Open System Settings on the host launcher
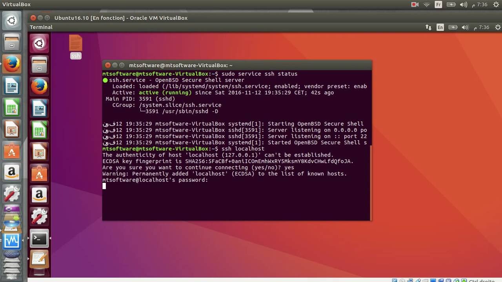Screen dimensions: 502x282 pyautogui.click(x=12, y=193)
